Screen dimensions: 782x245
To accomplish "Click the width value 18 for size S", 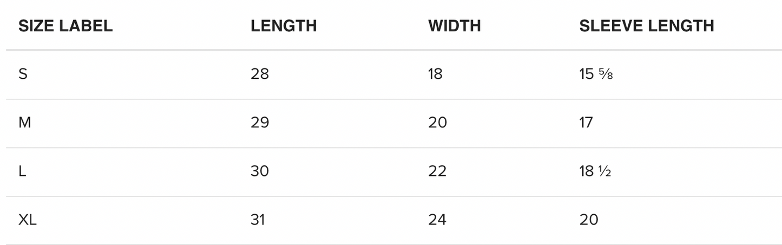I will coord(435,74).
